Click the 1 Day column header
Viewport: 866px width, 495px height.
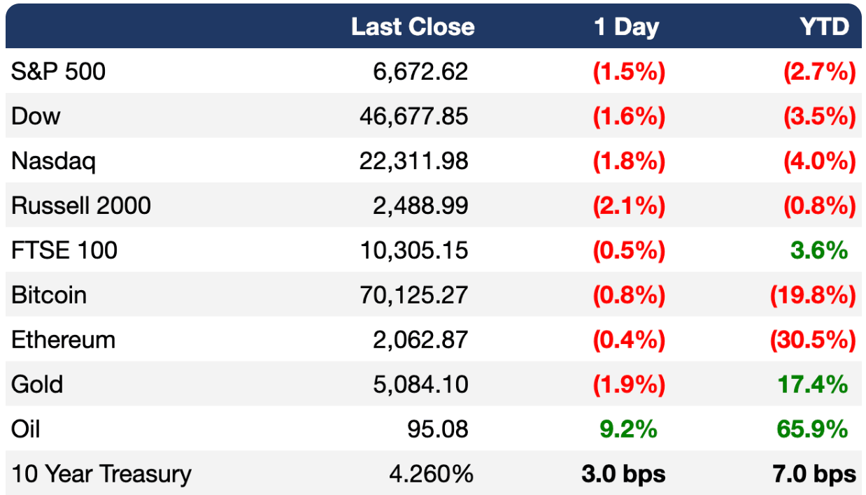pyautogui.click(x=626, y=27)
